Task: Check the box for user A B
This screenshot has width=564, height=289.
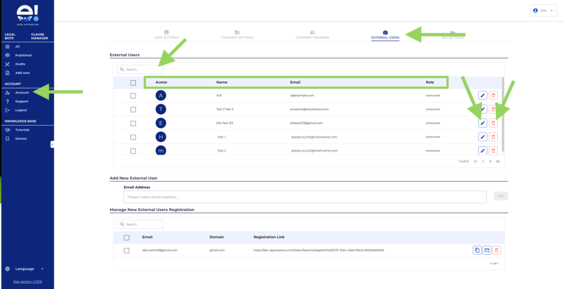Action: [133, 96]
